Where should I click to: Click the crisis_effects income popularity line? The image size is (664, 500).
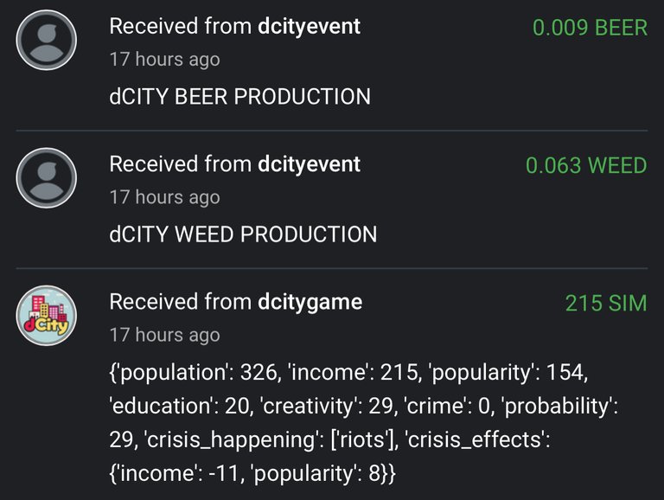(x=252, y=473)
